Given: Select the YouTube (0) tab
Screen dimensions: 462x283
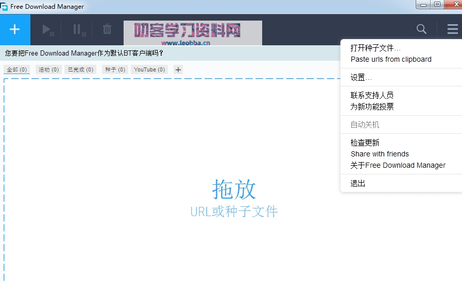Looking at the screenshot, I should [149, 69].
